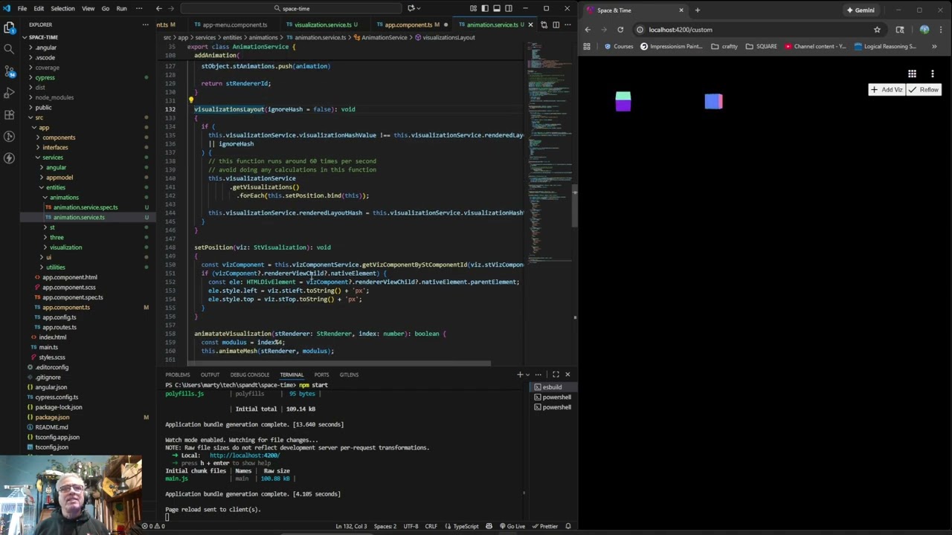
Task: Click the lightbulb code action icon
Action: pyautogui.click(x=190, y=100)
